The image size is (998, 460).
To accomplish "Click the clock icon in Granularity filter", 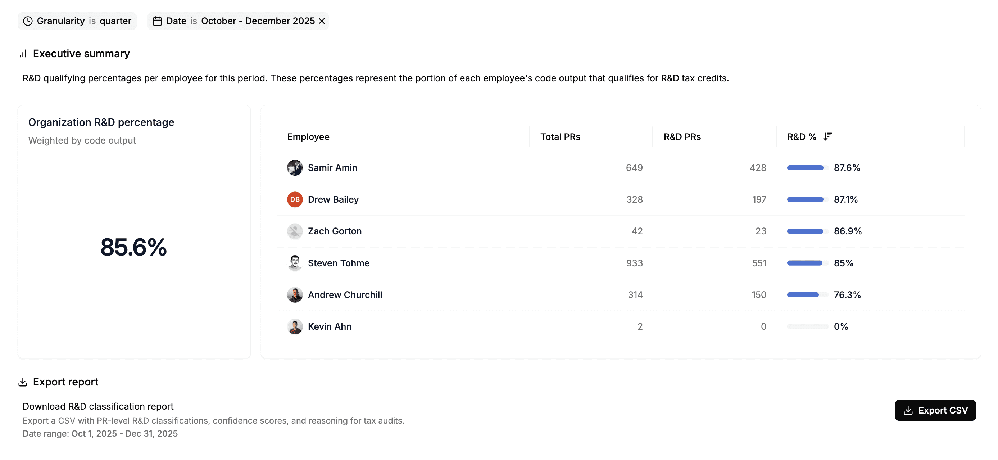I will tap(28, 21).
